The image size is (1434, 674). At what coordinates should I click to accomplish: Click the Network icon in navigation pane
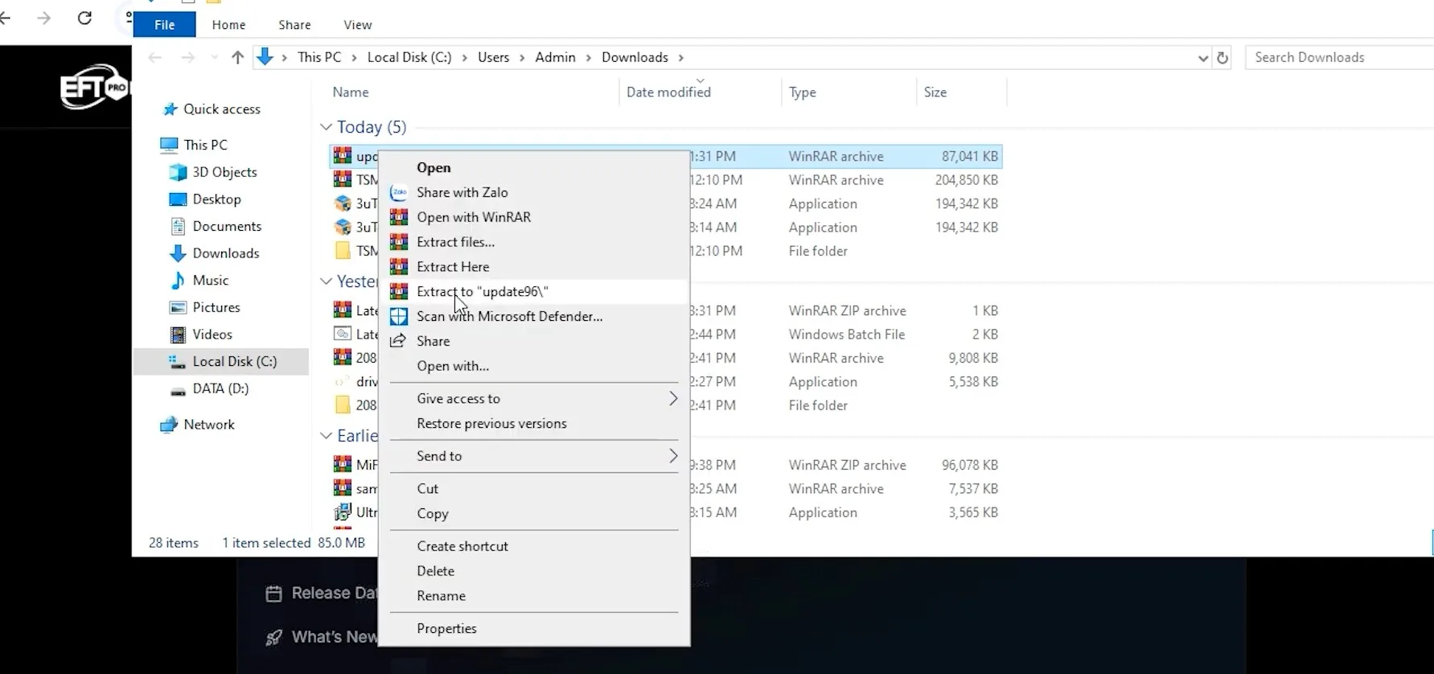(169, 425)
